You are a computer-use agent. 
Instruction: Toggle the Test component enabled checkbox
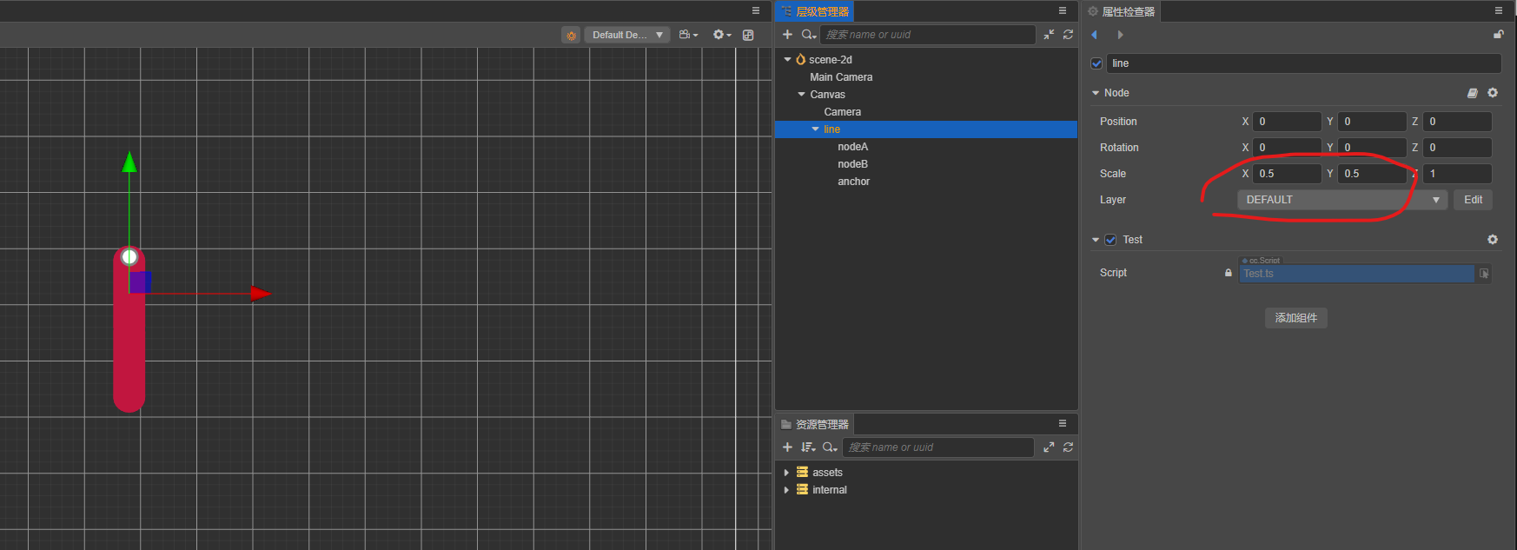[x=1110, y=240]
